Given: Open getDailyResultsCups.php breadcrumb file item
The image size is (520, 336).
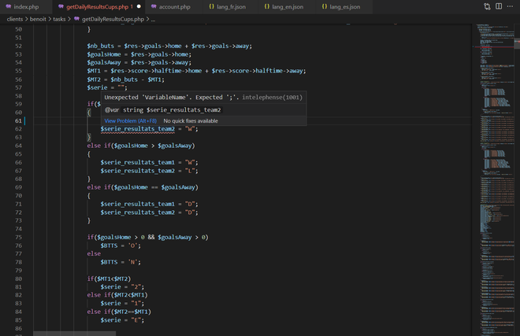Looking at the screenshot, I should point(108,18).
